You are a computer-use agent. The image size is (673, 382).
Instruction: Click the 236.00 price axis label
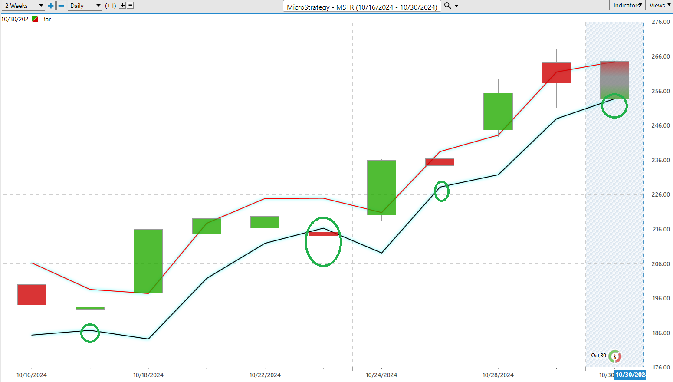[661, 160]
